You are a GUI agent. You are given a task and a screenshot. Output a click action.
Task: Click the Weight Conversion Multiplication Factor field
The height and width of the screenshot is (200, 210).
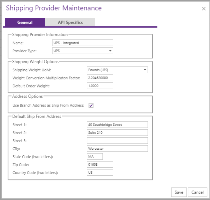100,78
